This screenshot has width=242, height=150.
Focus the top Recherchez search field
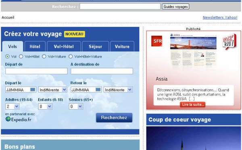click(x=120, y=6)
